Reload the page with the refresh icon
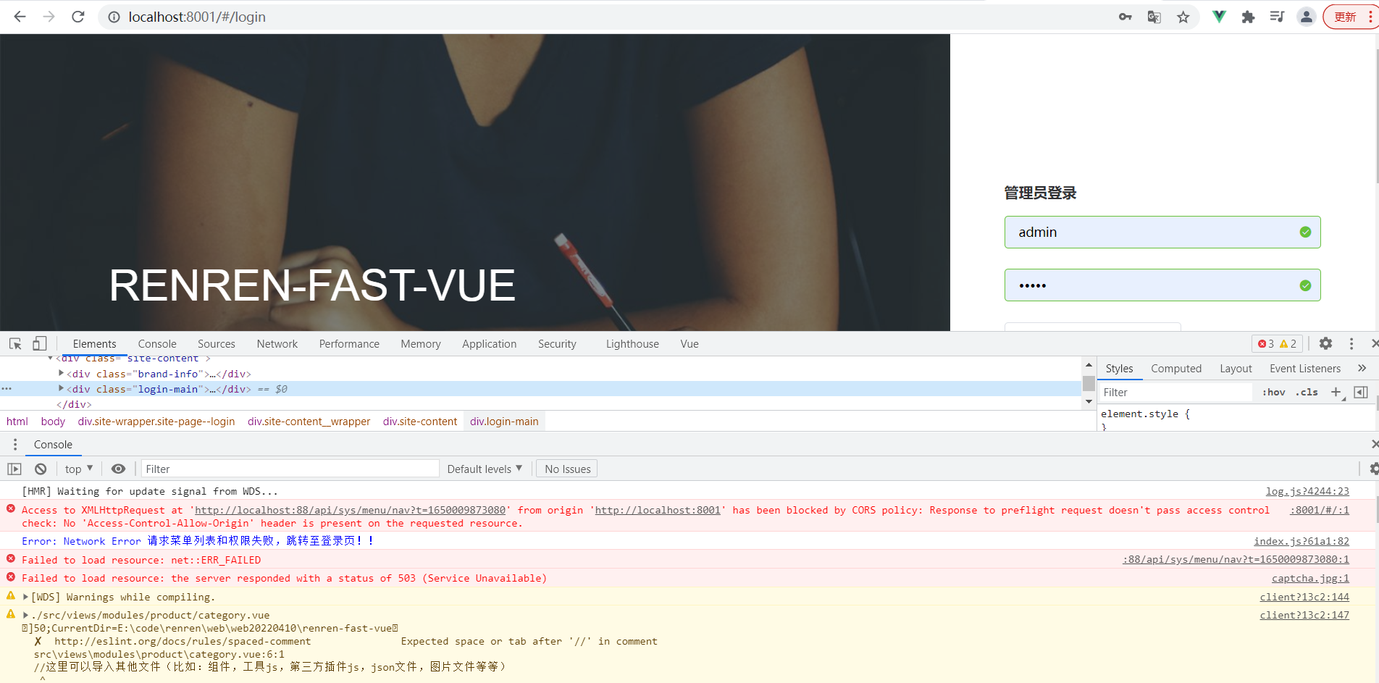 tap(78, 17)
